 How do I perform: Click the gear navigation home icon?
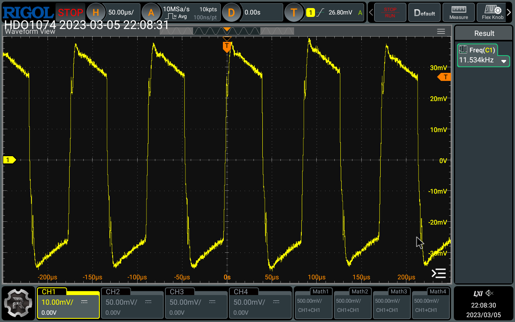18,303
